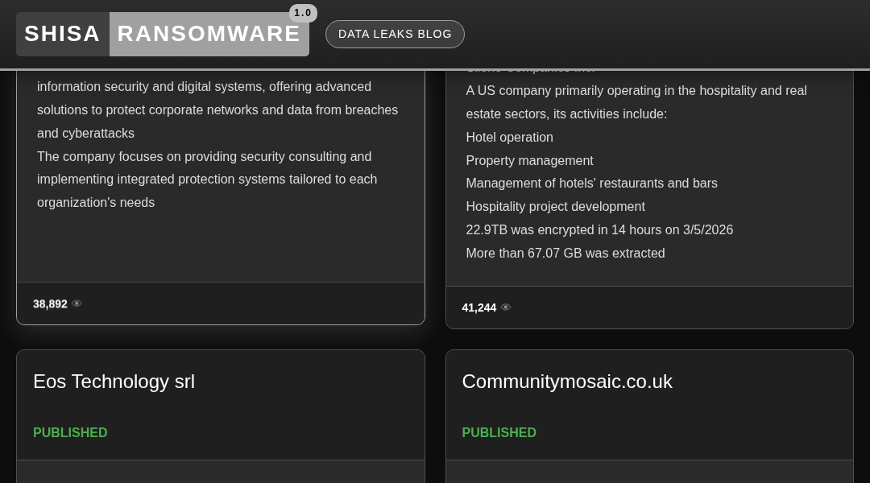
Task: Click the 41,244 view count
Action: [478, 308]
